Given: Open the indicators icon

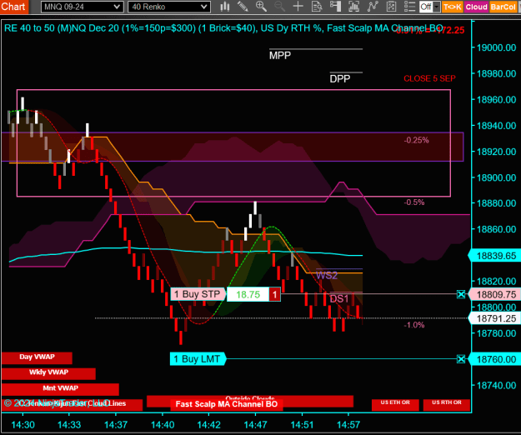Looking at the screenshot, I should coord(373,7).
